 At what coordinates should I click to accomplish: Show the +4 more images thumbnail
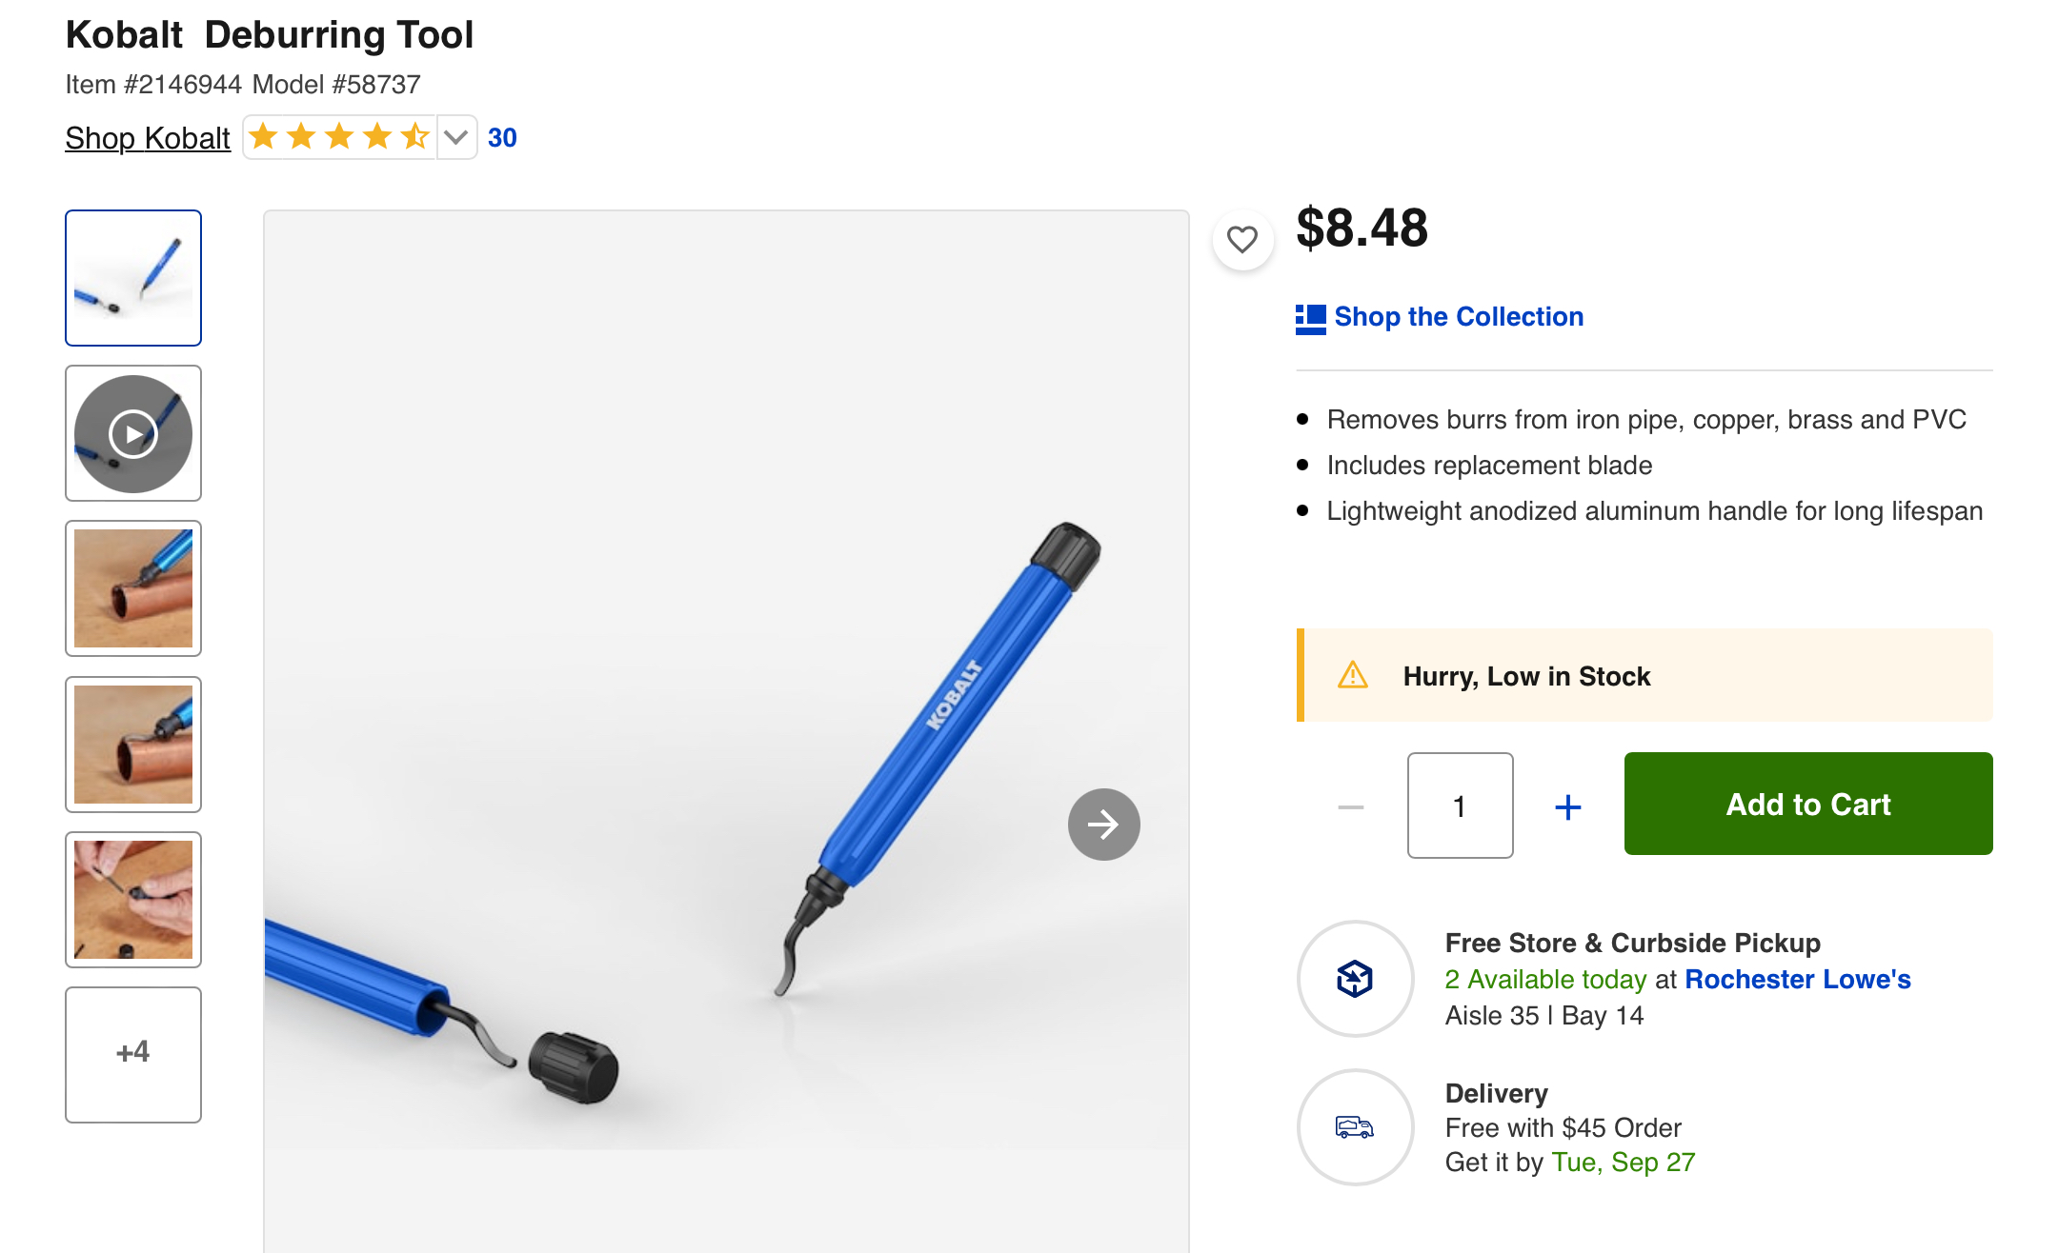pyautogui.click(x=133, y=1054)
